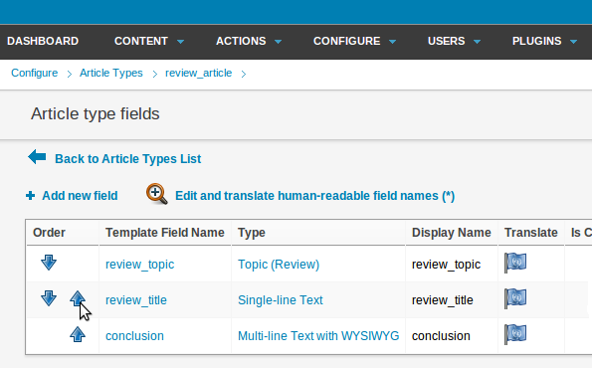Click translate flag for review_topic
The width and height of the screenshot is (592, 368).
(515, 263)
